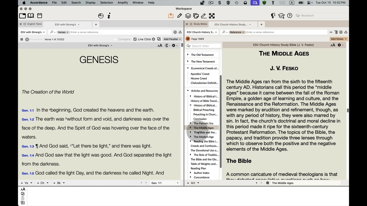Open the Display menu in menu bar

[90, 3]
